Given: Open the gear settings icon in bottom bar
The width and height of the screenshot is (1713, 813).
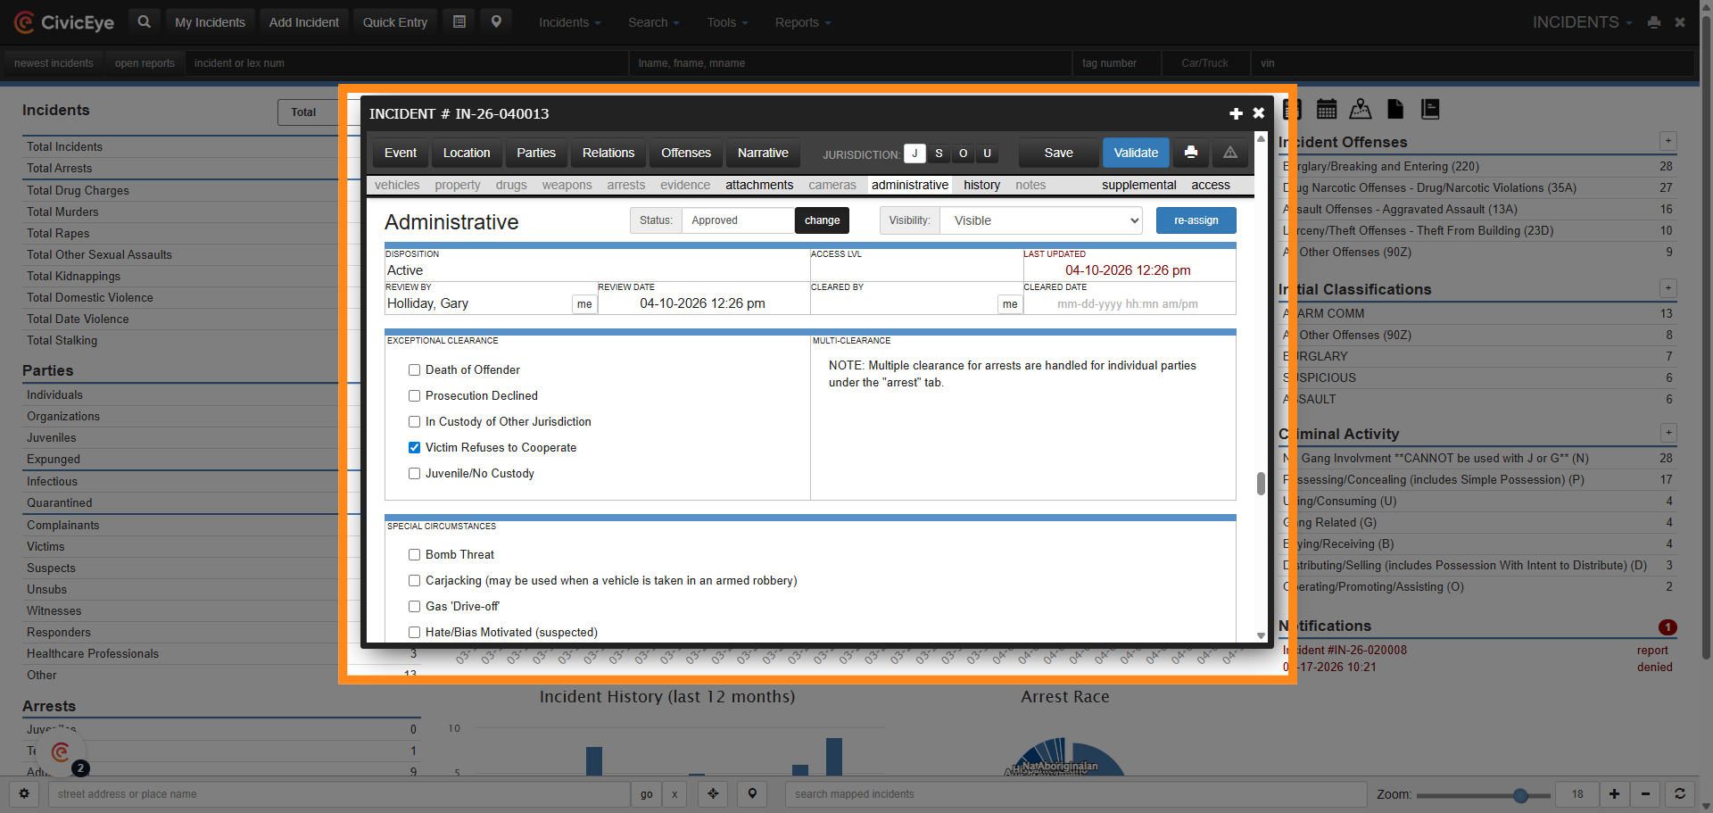Looking at the screenshot, I should point(24,793).
